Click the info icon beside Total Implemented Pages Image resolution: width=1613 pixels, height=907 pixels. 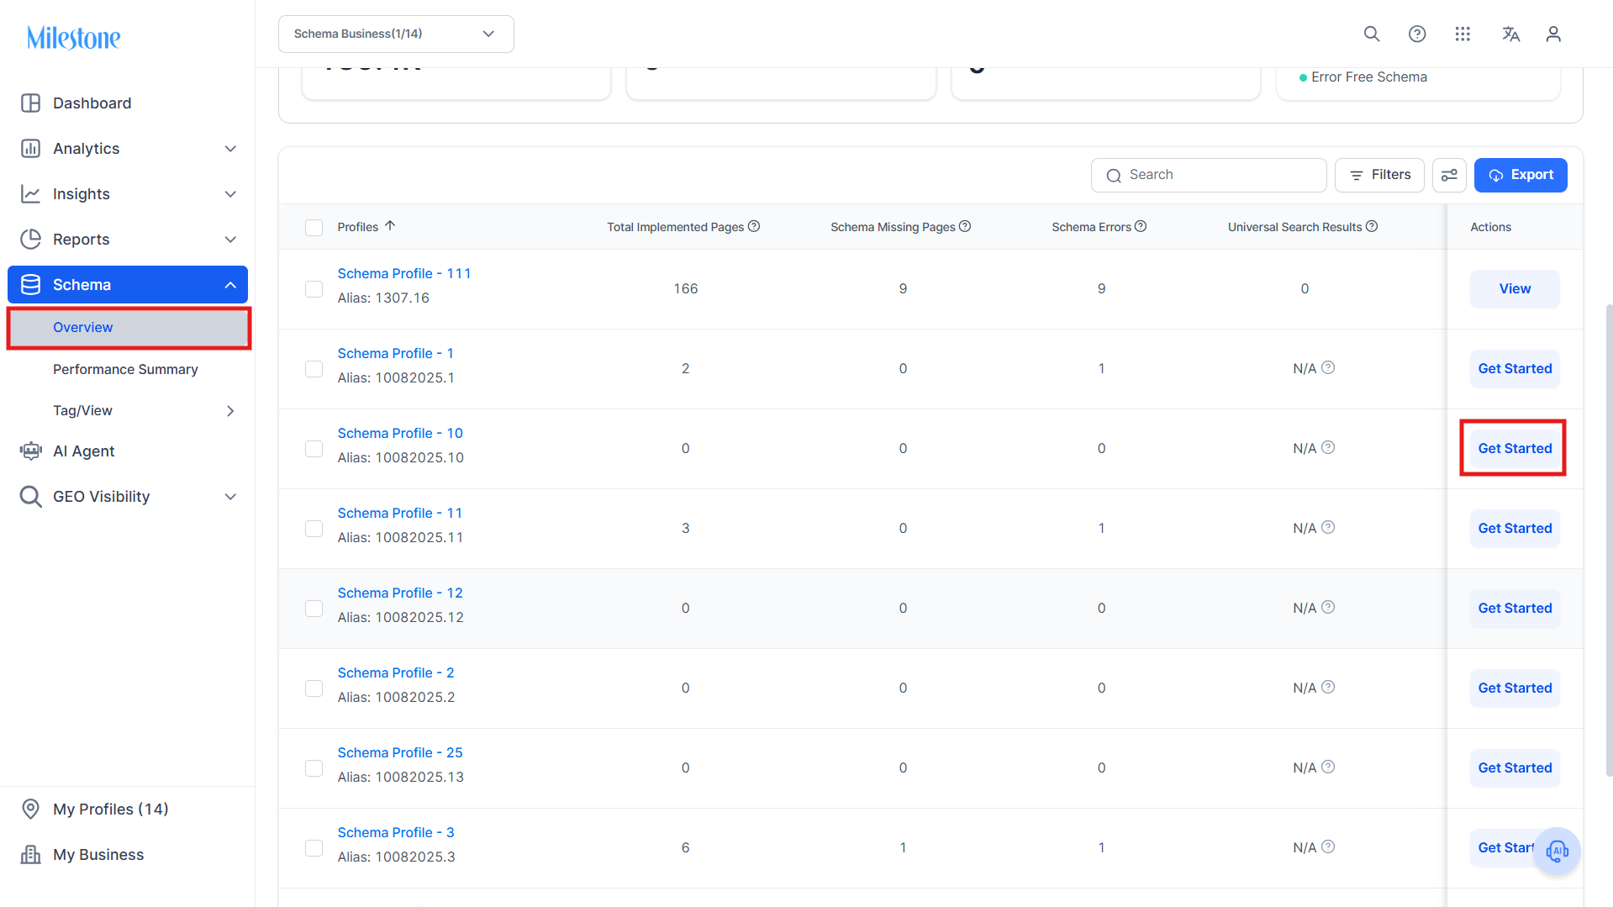[754, 226]
